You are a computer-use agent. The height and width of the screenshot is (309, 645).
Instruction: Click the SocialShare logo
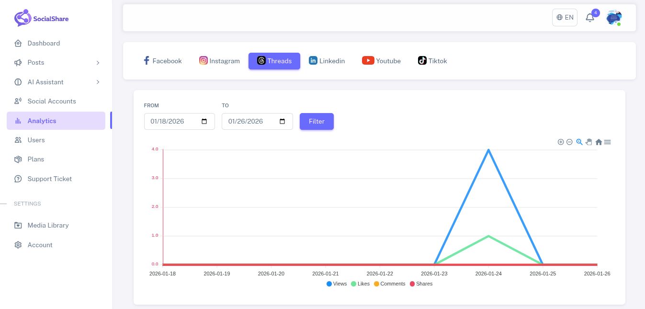click(41, 18)
